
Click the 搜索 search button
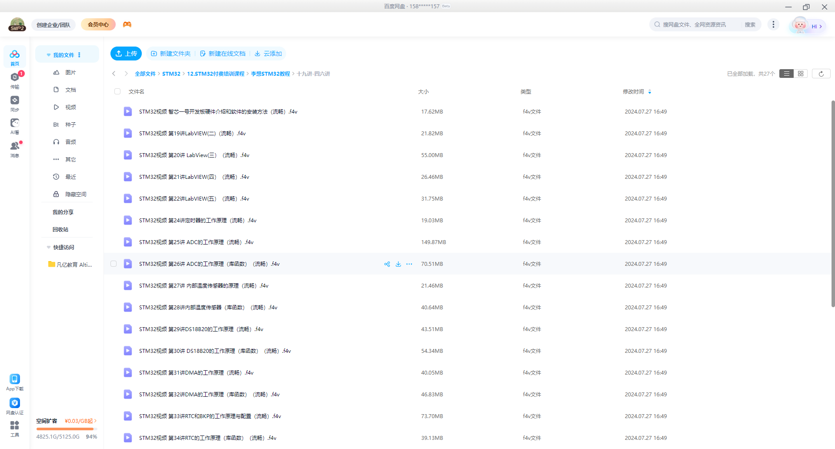click(x=750, y=24)
